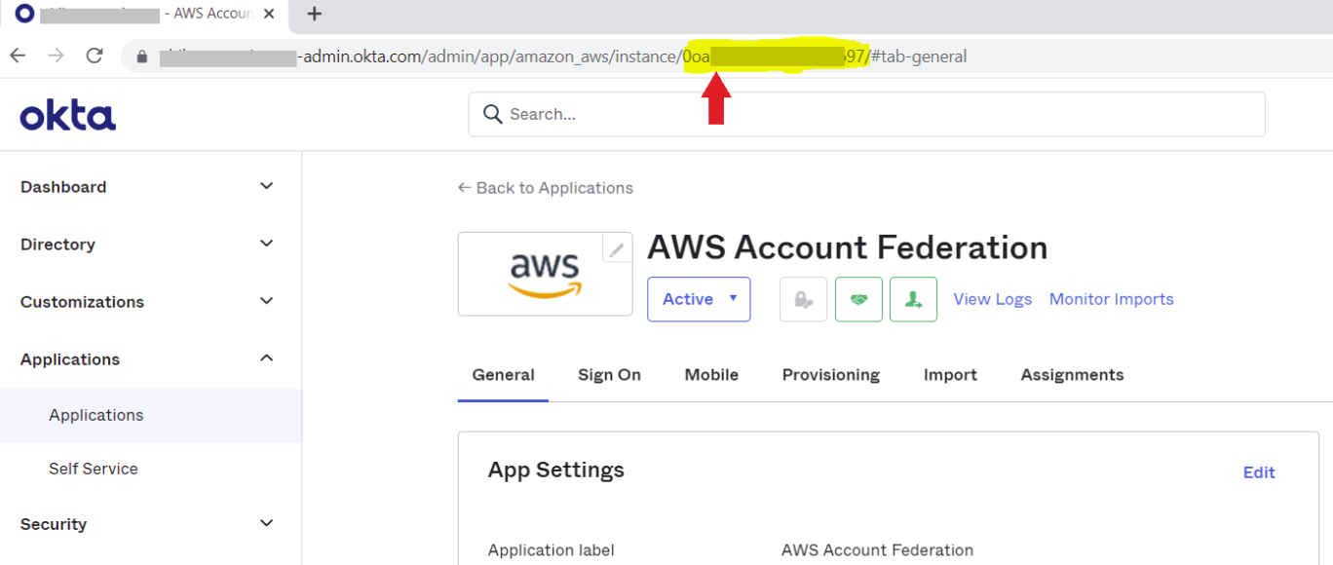
Task: Click the browser reload icon
Action: click(94, 56)
